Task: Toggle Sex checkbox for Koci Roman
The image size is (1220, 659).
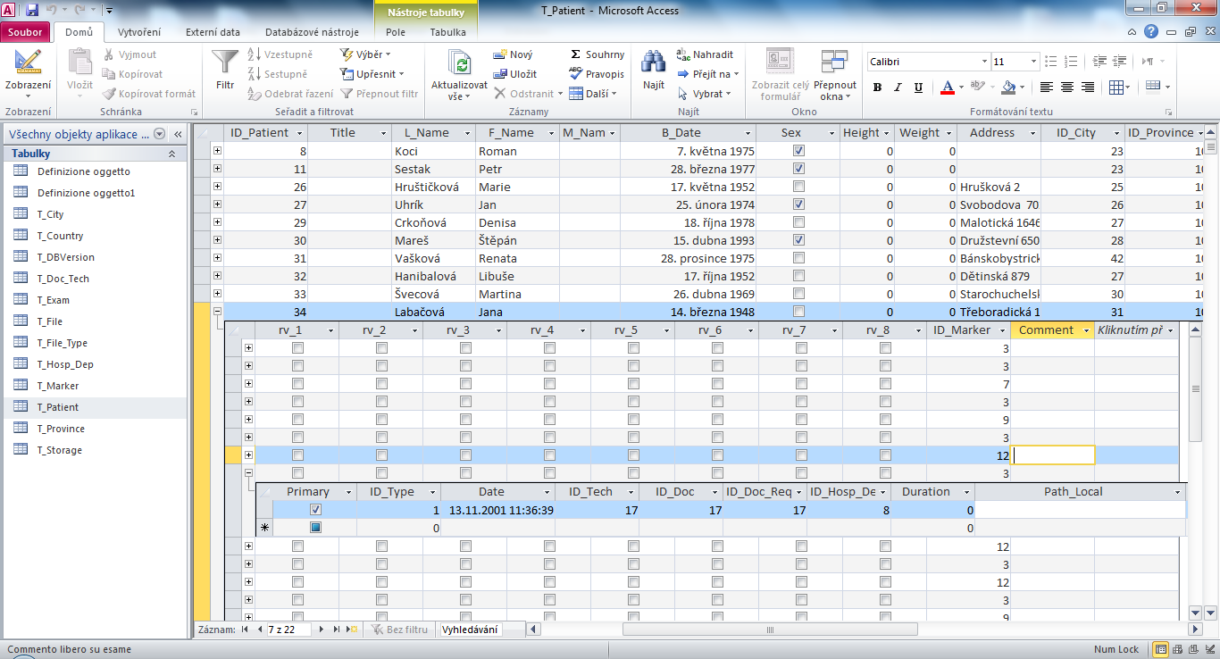Action: point(798,151)
